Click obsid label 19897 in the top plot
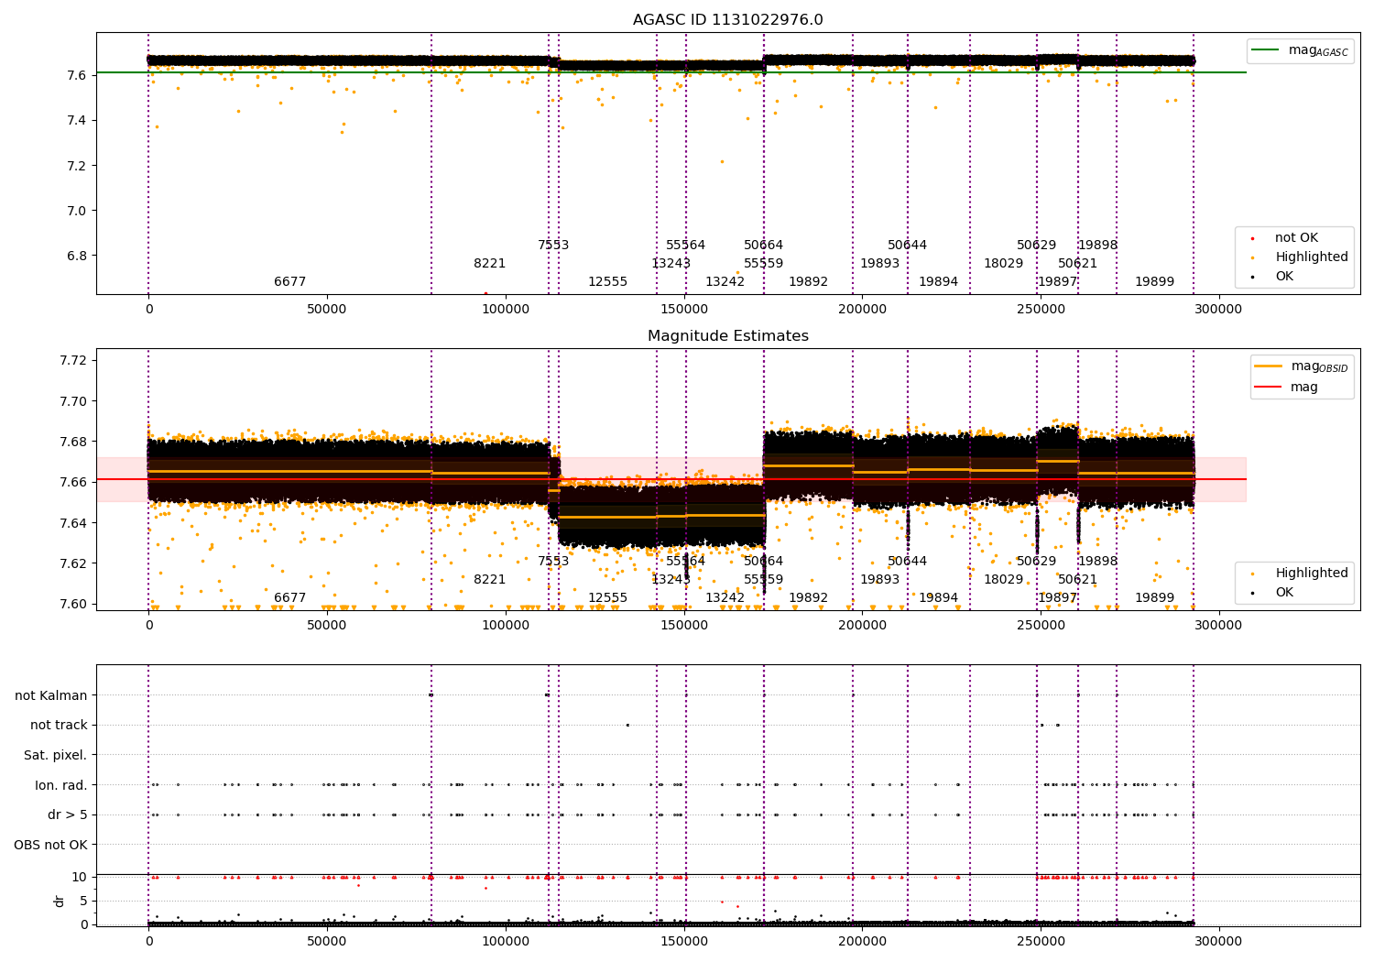The height and width of the screenshot is (962, 1374). point(1058,282)
